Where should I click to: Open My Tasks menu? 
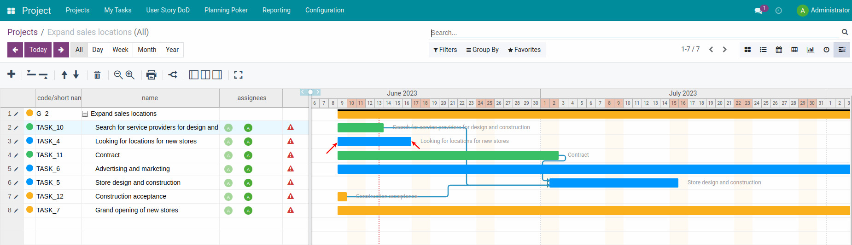pos(118,10)
